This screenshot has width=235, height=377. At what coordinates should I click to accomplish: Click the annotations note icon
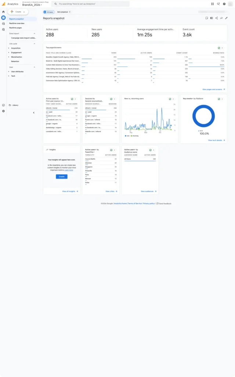[x=207, y=18]
